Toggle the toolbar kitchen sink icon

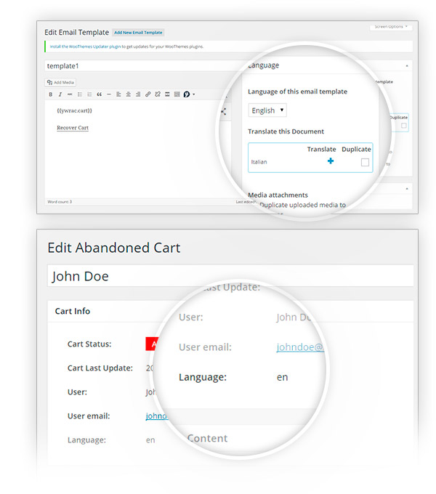click(x=177, y=94)
